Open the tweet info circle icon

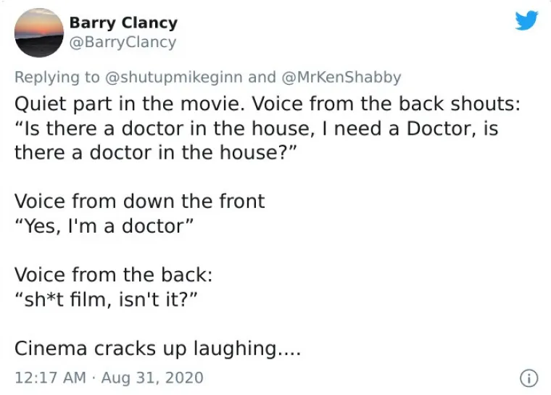(529, 378)
